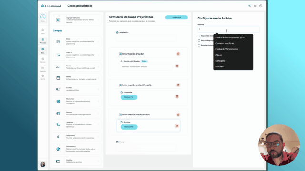Select the Data field card in Campos list
The height and width of the screenshot is (171, 305).
click(76, 41)
